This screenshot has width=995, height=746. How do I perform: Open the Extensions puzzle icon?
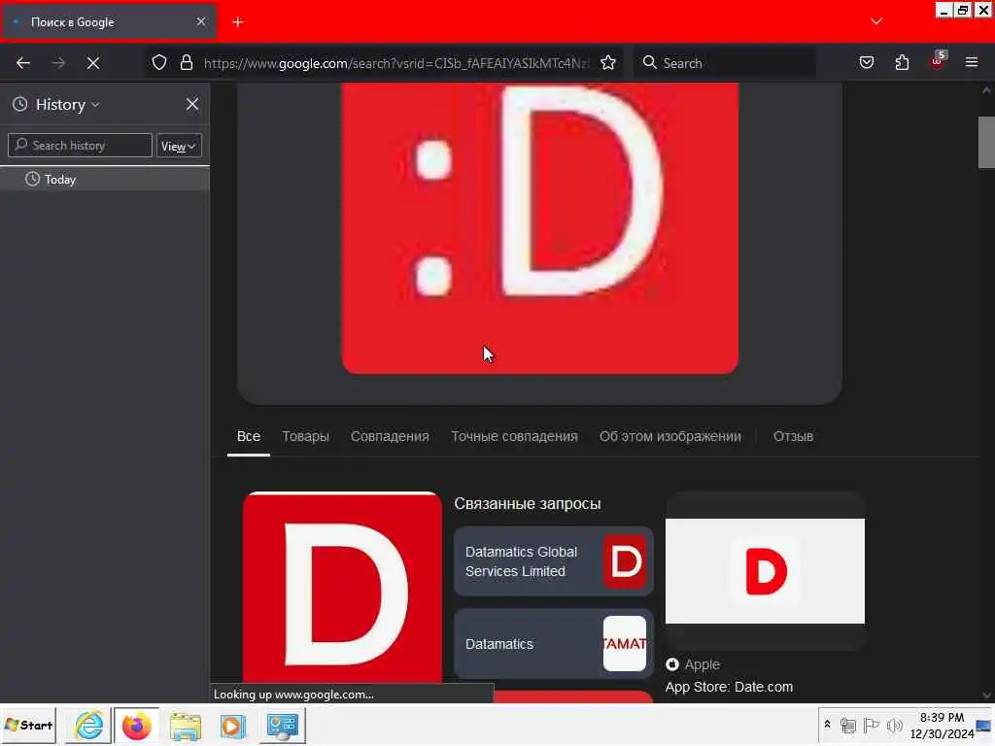coord(902,62)
